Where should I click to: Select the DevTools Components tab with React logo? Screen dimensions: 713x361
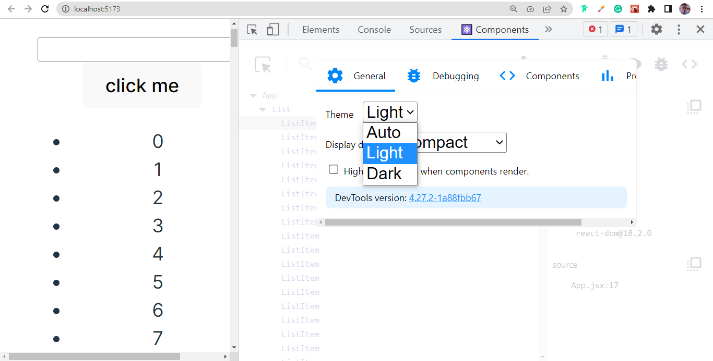point(495,30)
